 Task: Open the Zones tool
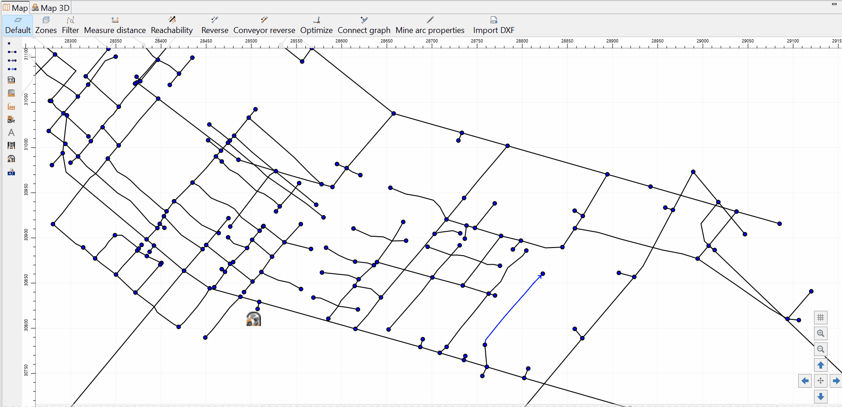pyautogui.click(x=46, y=25)
